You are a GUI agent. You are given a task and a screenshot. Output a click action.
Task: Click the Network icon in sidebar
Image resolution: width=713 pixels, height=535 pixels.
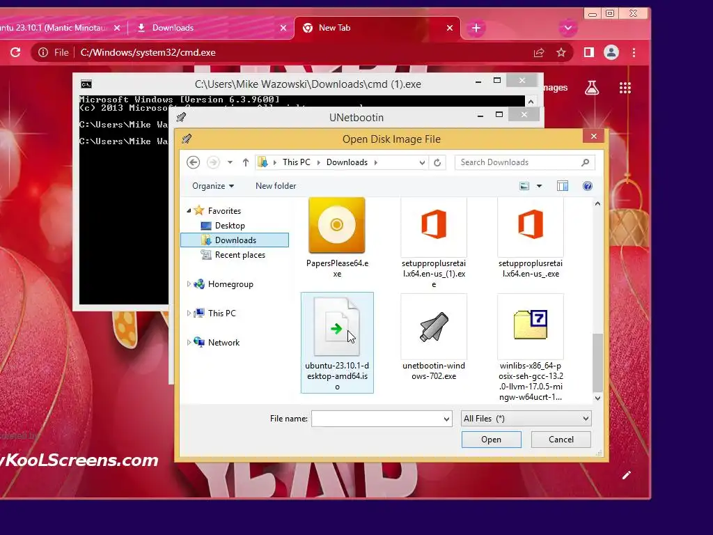coord(199,343)
